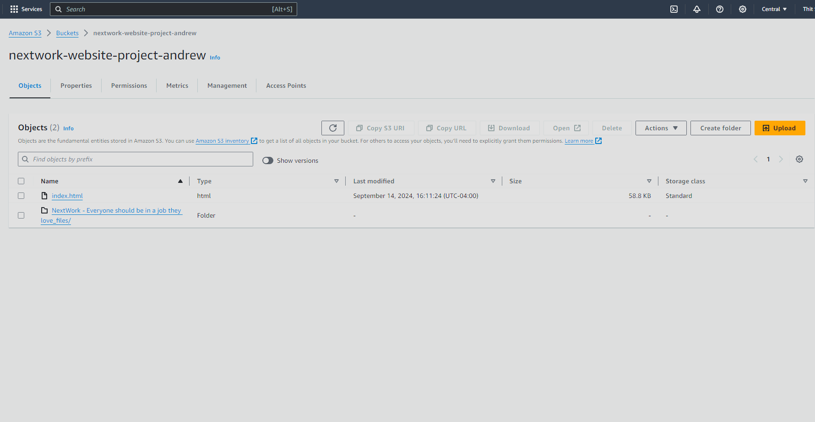Image resolution: width=815 pixels, height=422 pixels.
Task: Open the table preferences gear icon
Action: coord(799,159)
